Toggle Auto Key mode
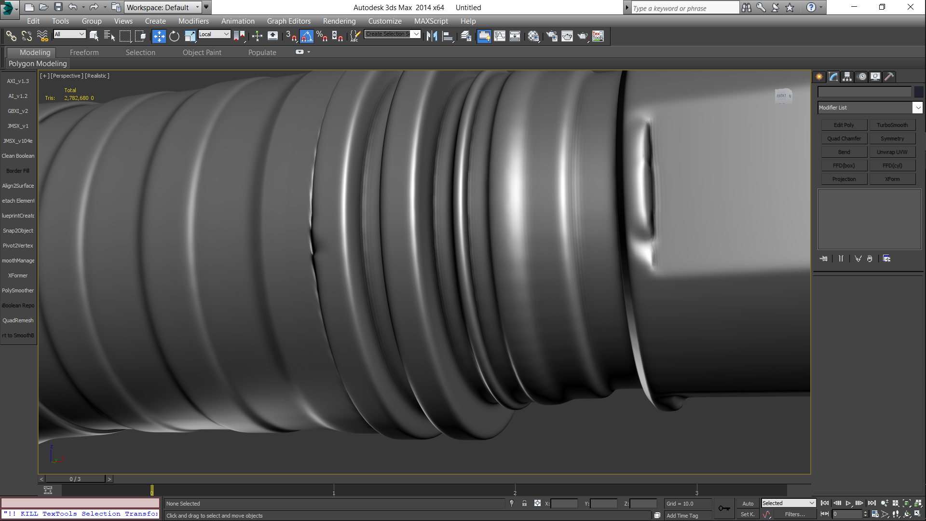 click(x=748, y=503)
